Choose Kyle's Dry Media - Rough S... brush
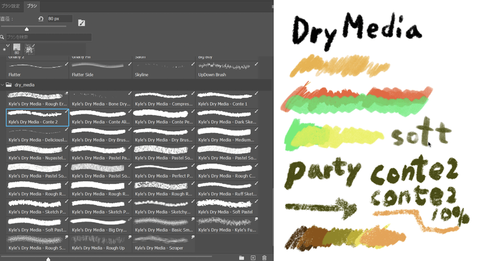The width and height of the screenshot is (495, 261). pyautogui.click(x=37, y=243)
